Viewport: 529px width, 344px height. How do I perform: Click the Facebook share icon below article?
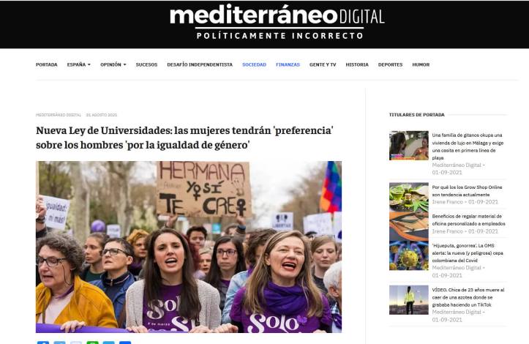(43, 343)
